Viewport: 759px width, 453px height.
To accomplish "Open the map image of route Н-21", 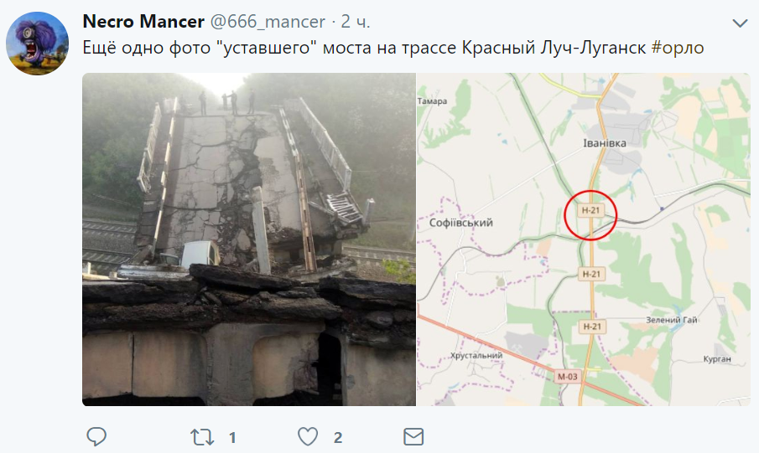I will coord(583,239).
